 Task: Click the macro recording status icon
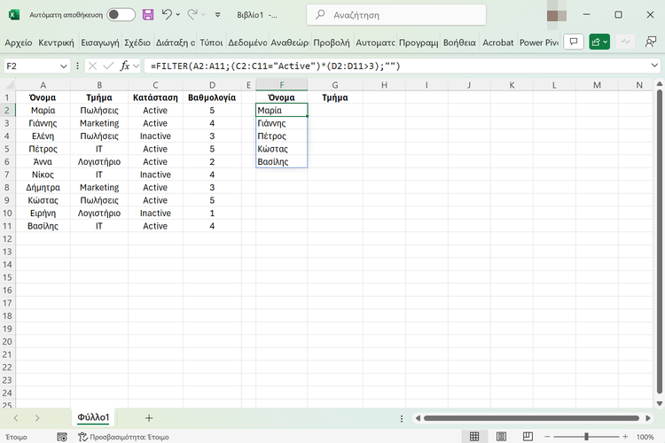[x=62, y=437]
